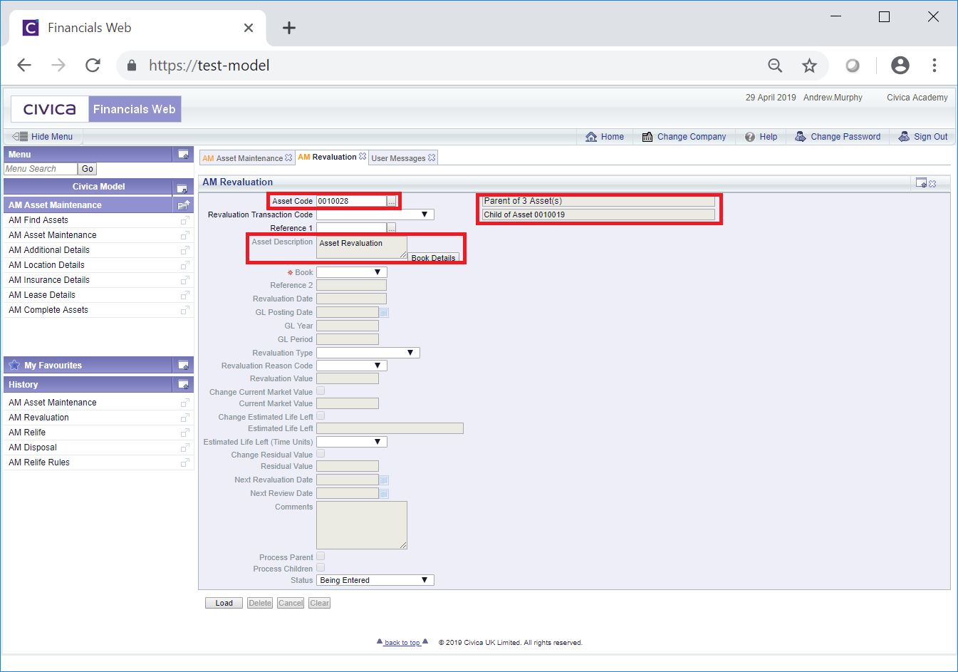Hide the side menu

[43, 137]
